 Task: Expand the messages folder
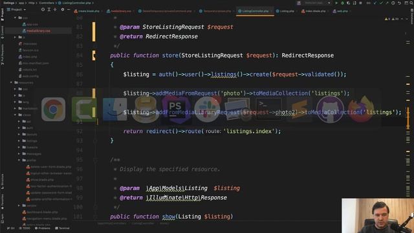pyautogui.click(x=19, y=153)
